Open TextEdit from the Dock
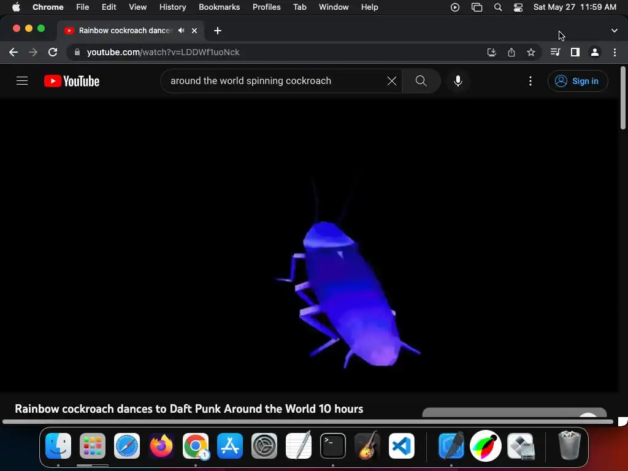628x471 pixels. 299,446
